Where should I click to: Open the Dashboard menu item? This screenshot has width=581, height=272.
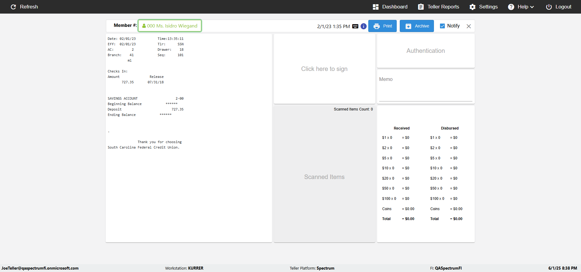[390, 7]
